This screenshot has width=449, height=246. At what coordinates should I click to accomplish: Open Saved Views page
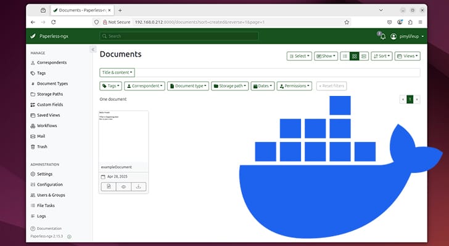[45, 115]
